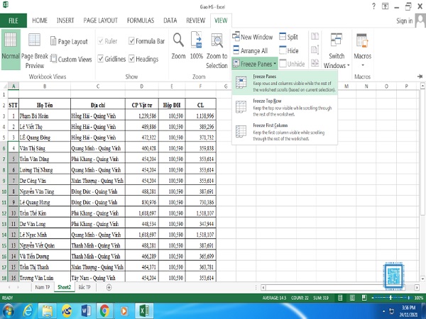Click Sign in link
Viewport: 426px width, 319px height.
point(404,21)
